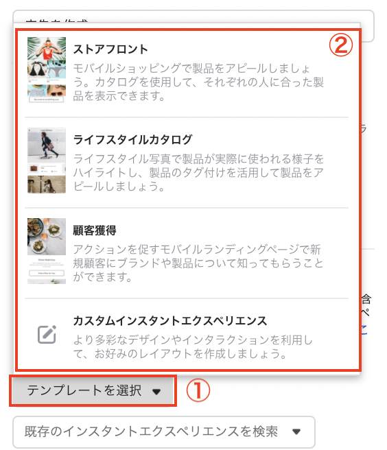Choose the 顧客獲得 template title
Image resolution: width=387 pixels, height=450 pixels.
[95, 230]
